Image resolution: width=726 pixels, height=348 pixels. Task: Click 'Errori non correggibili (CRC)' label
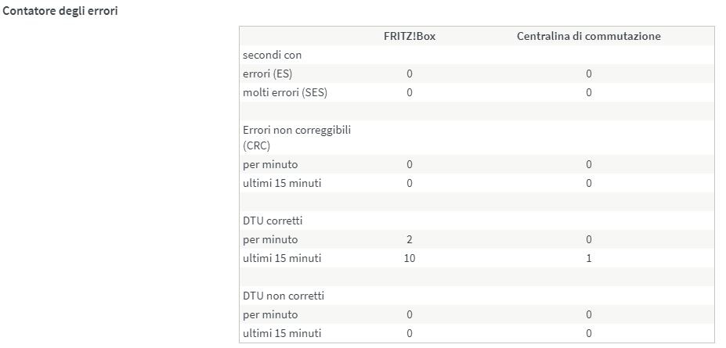tap(296, 137)
